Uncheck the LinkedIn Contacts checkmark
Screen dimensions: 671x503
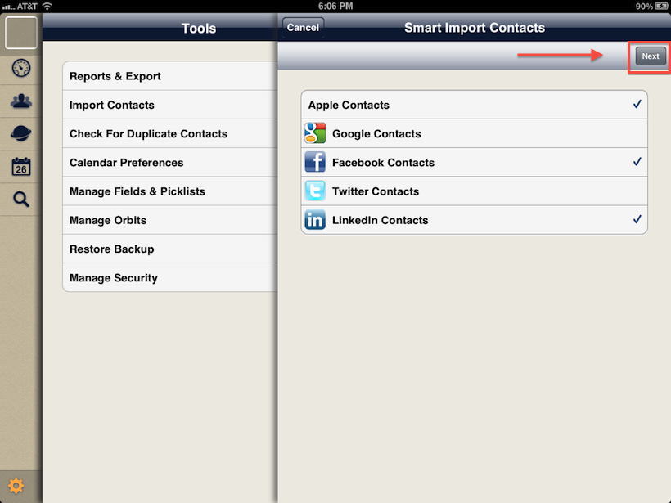[637, 220]
